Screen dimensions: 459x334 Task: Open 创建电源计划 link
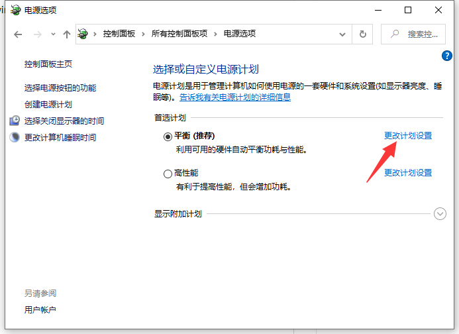point(48,104)
